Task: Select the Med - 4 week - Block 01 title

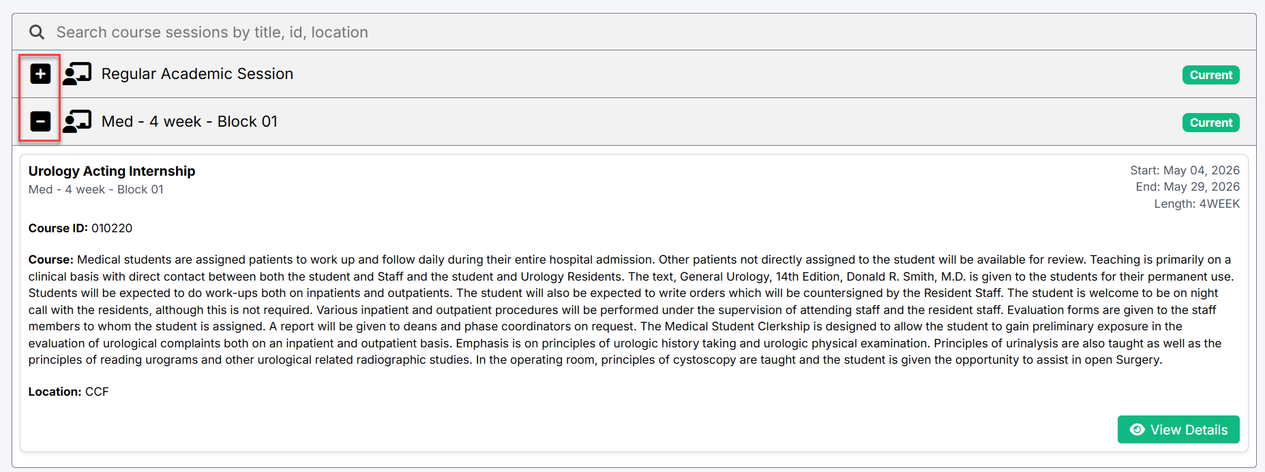Action: coord(190,121)
